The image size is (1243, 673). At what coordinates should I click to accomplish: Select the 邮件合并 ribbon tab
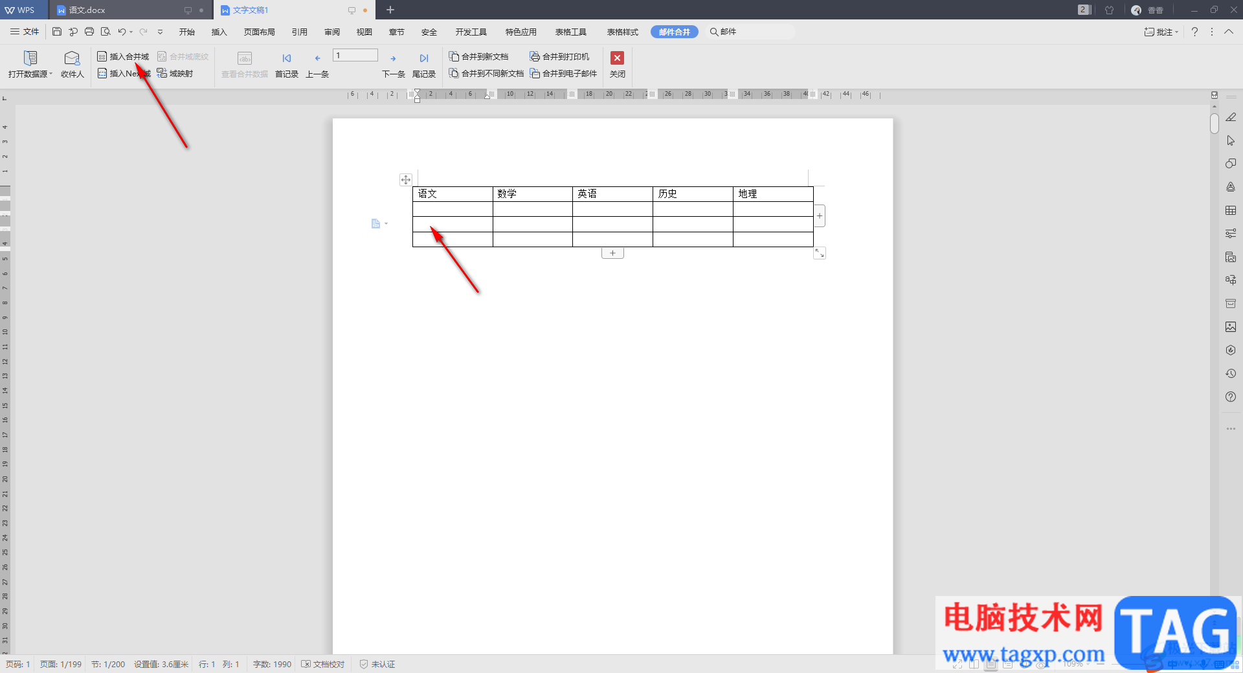[675, 32]
